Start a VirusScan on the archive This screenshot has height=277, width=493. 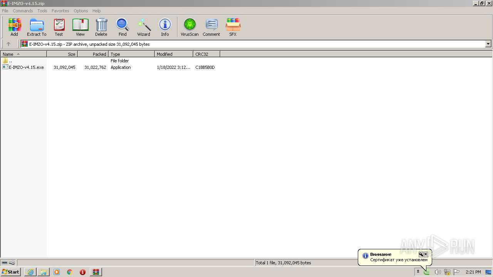click(x=189, y=27)
